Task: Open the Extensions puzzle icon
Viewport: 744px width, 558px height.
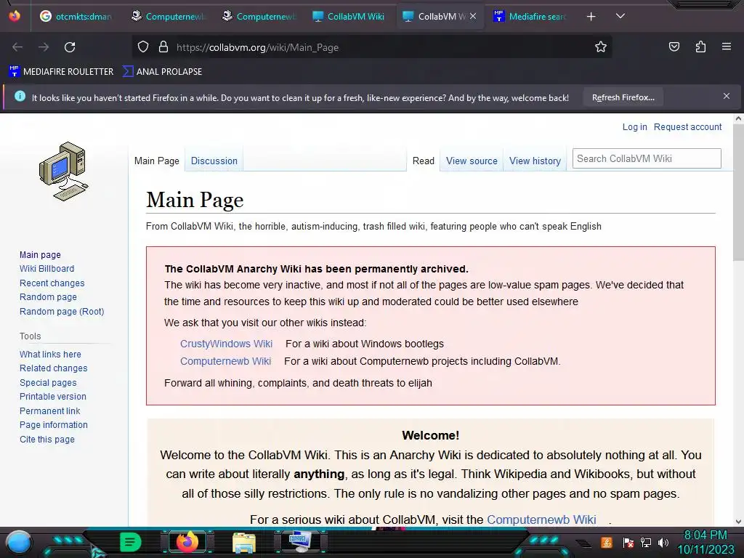Action: click(x=700, y=46)
